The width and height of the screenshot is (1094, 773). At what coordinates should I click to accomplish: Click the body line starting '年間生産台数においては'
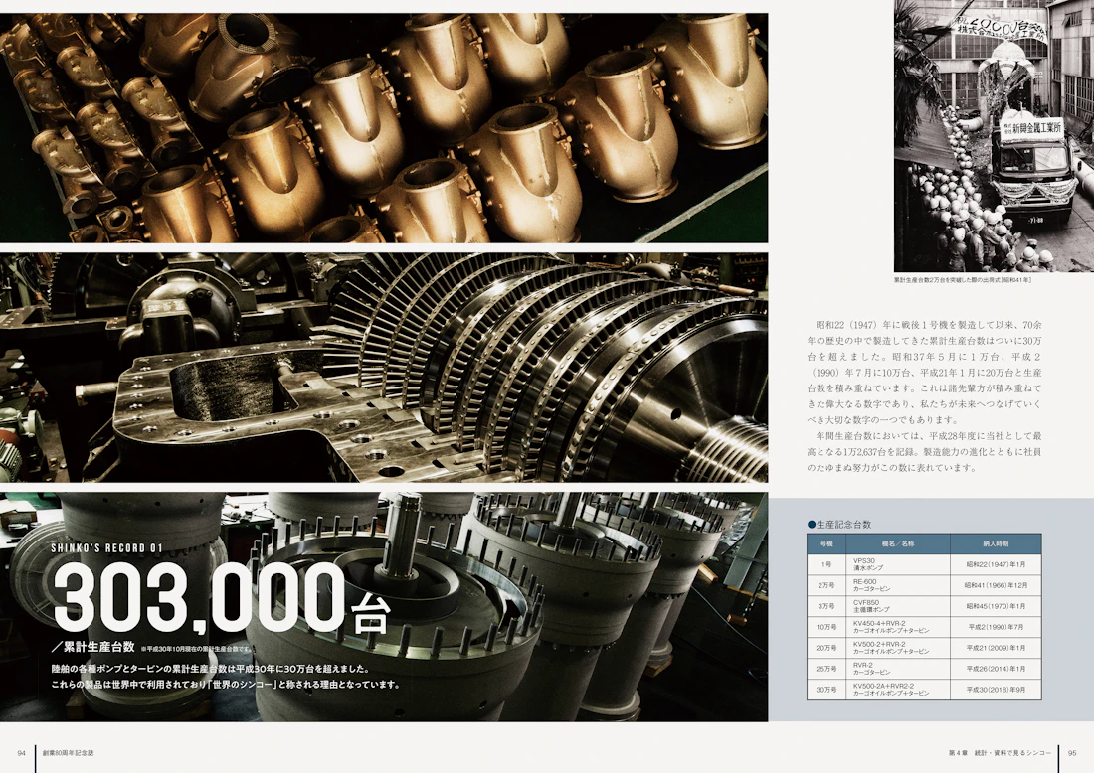pos(929,436)
